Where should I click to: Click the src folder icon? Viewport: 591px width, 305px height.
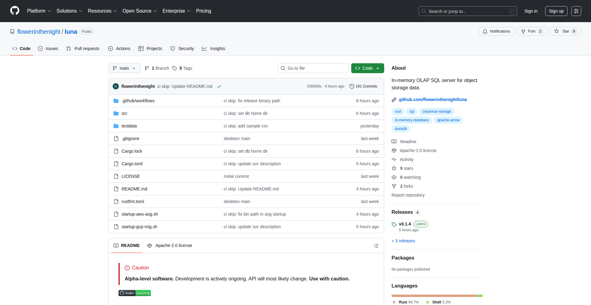pyautogui.click(x=116, y=113)
